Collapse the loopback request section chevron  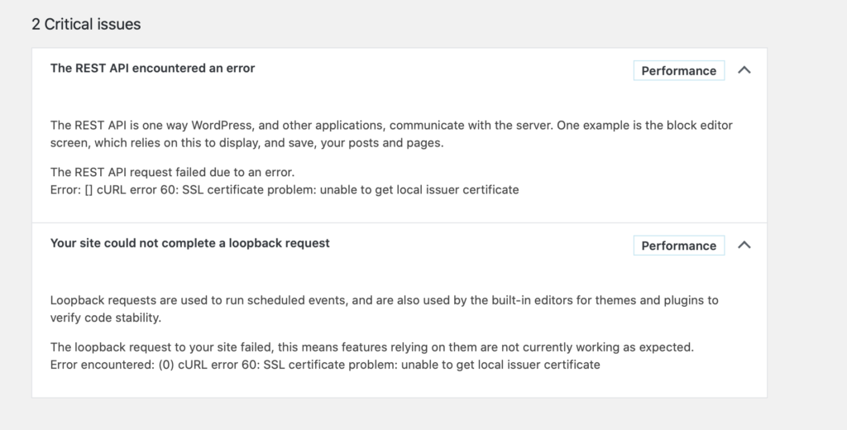point(744,245)
